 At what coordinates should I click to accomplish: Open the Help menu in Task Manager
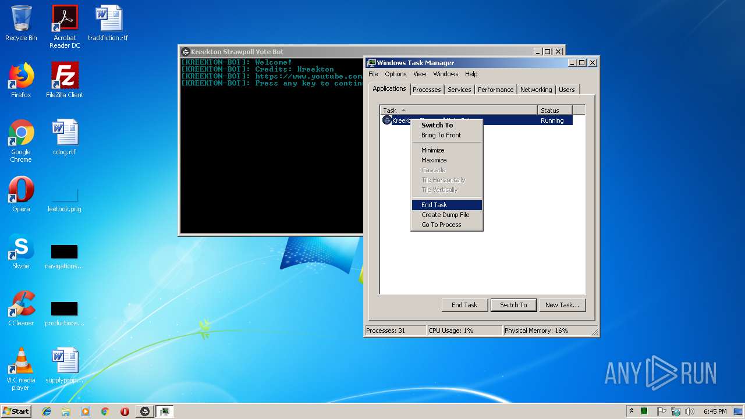(x=471, y=74)
